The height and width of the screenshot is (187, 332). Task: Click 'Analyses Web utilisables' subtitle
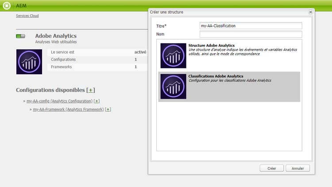[x=56, y=42]
